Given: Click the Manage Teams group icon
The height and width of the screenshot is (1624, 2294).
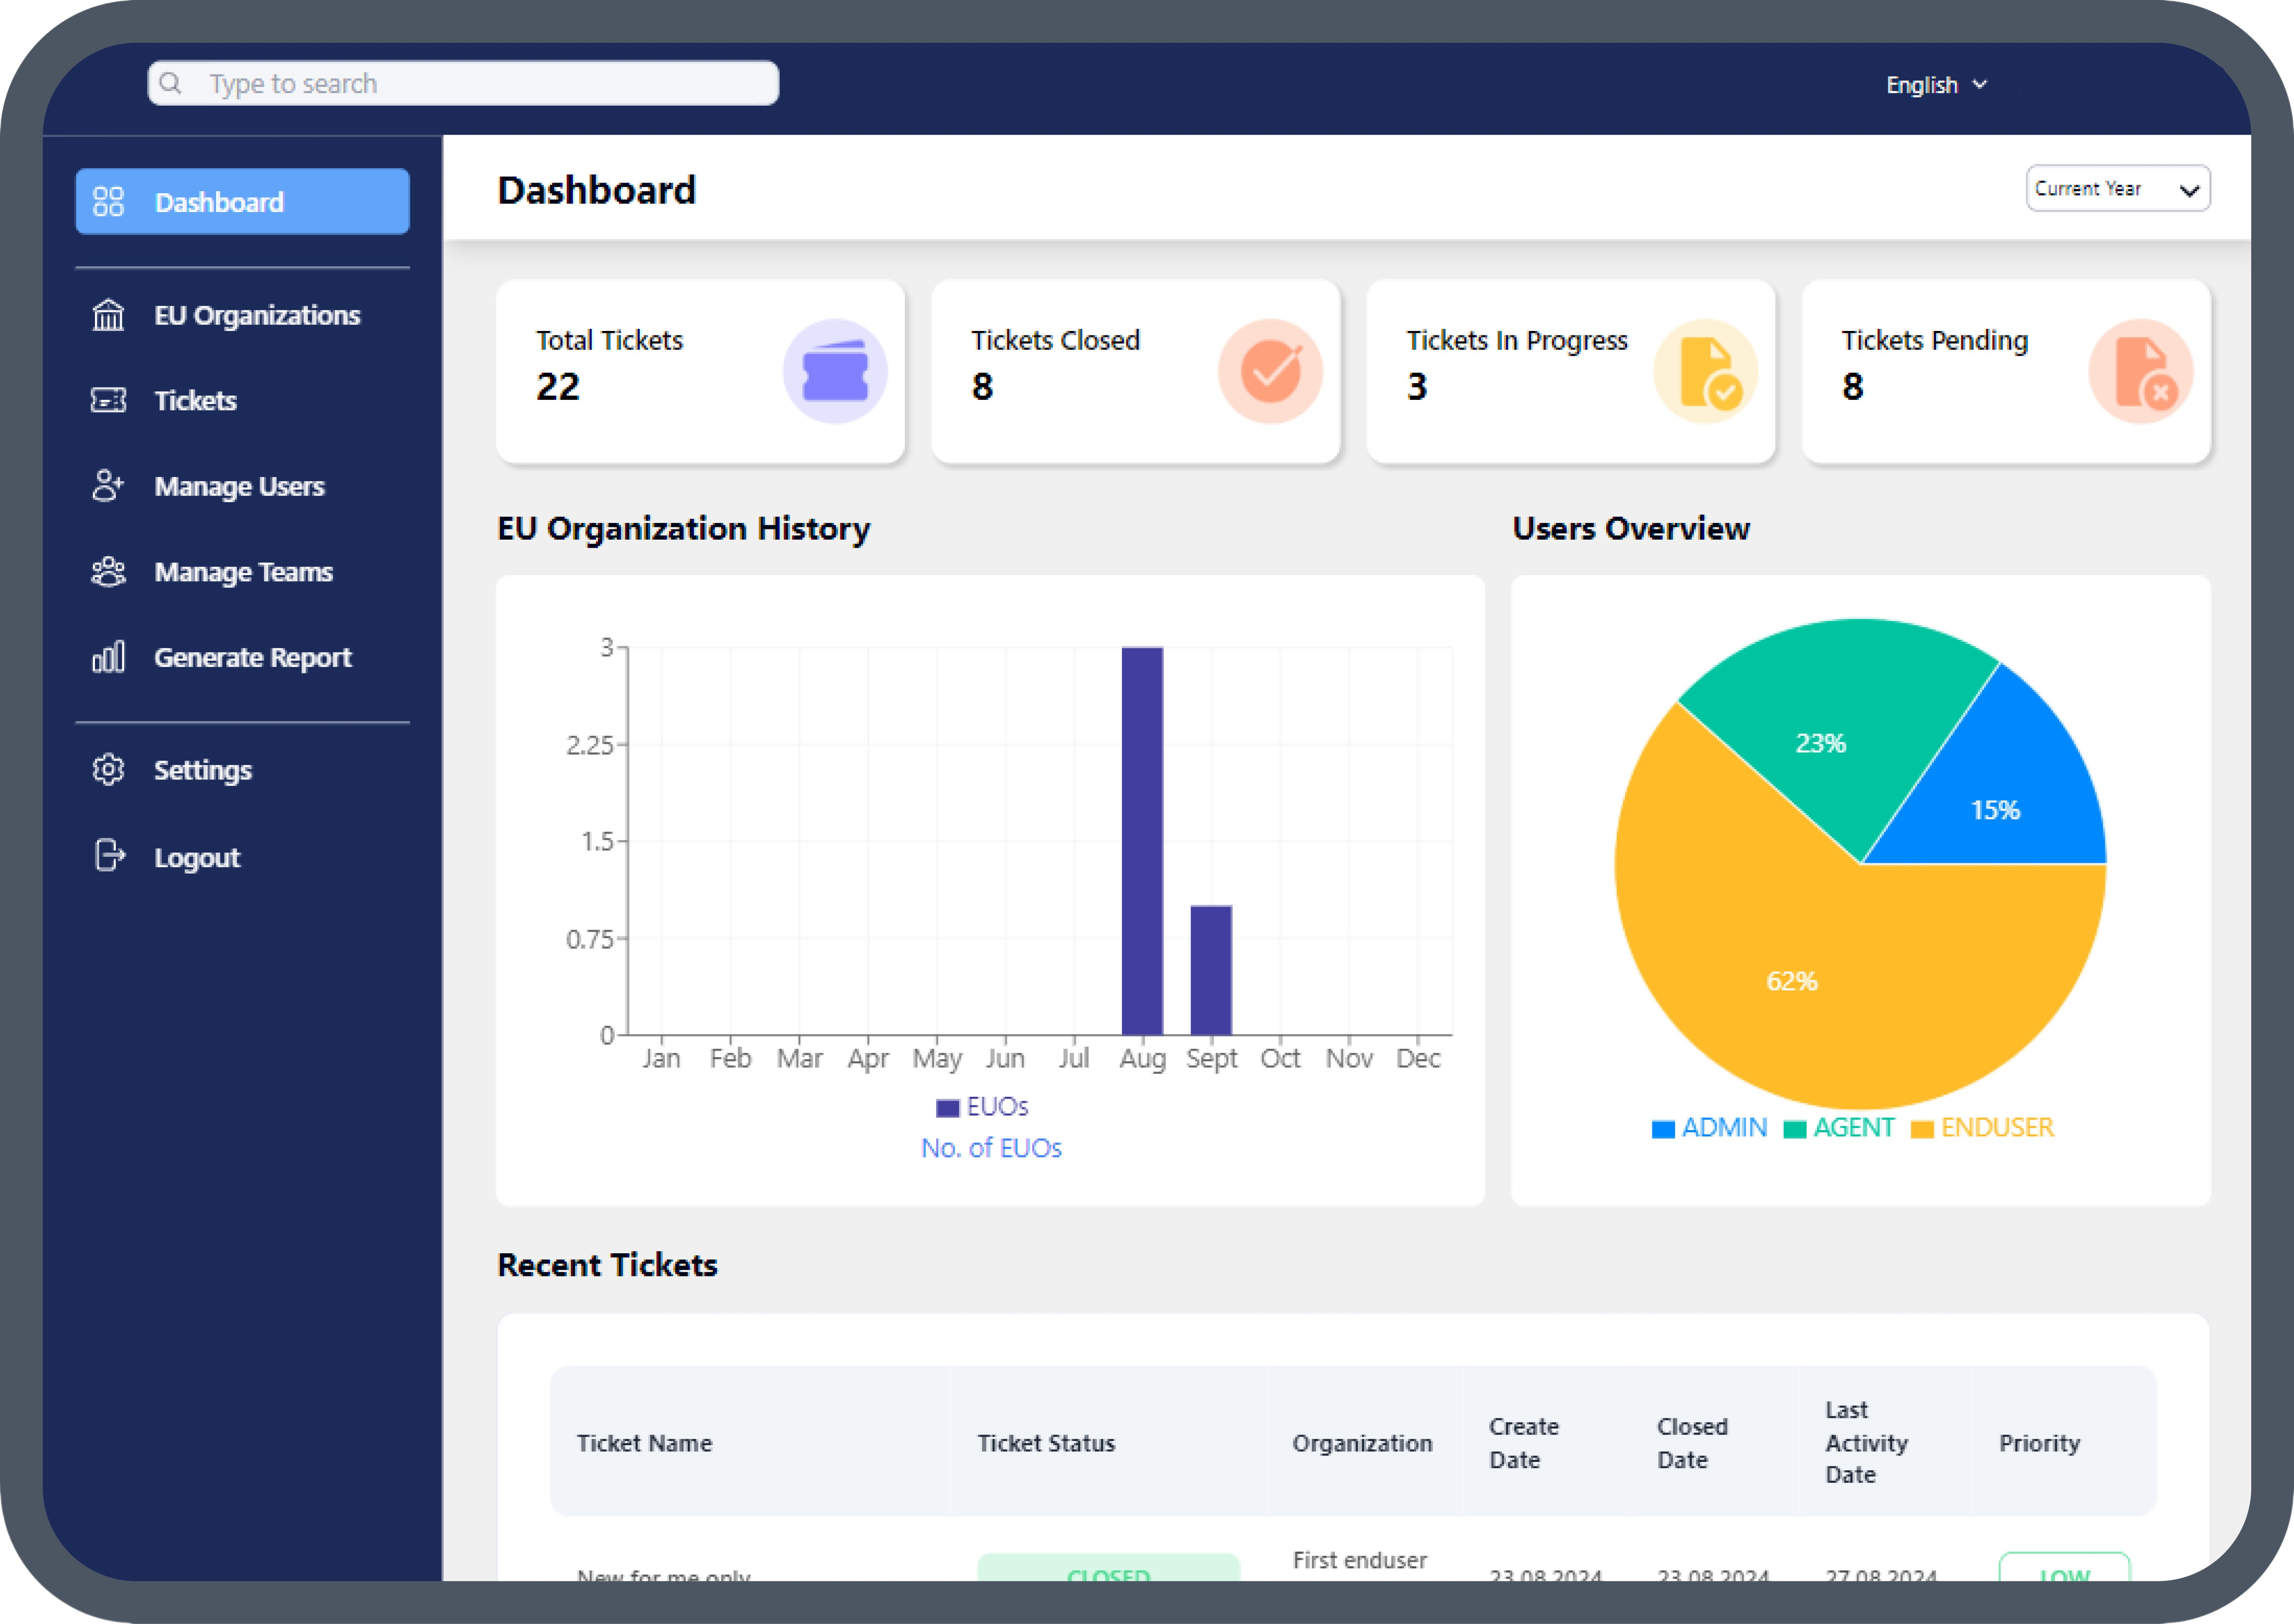Looking at the screenshot, I should pyautogui.click(x=108, y=572).
